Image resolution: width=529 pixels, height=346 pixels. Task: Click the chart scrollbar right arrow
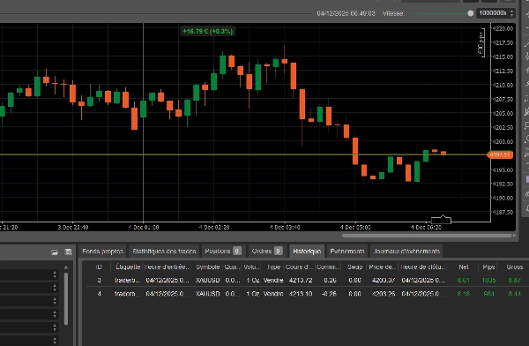click(x=514, y=236)
